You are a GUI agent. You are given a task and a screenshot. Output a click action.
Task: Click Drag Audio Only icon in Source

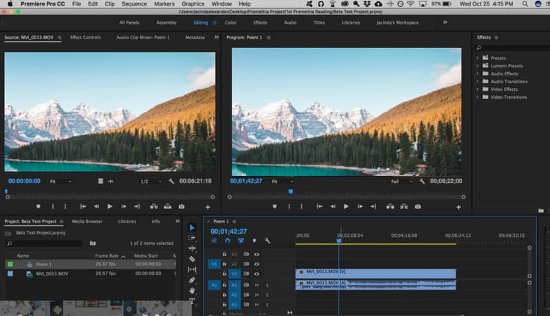(x=111, y=181)
